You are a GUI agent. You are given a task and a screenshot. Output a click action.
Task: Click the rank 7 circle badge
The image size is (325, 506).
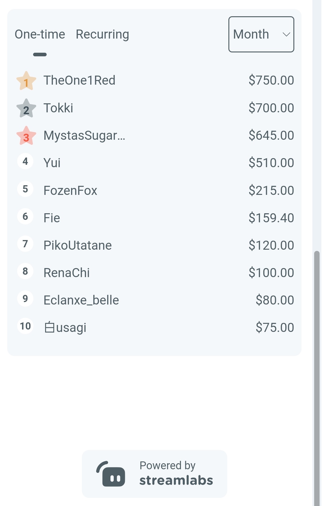[x=25, y=244]
